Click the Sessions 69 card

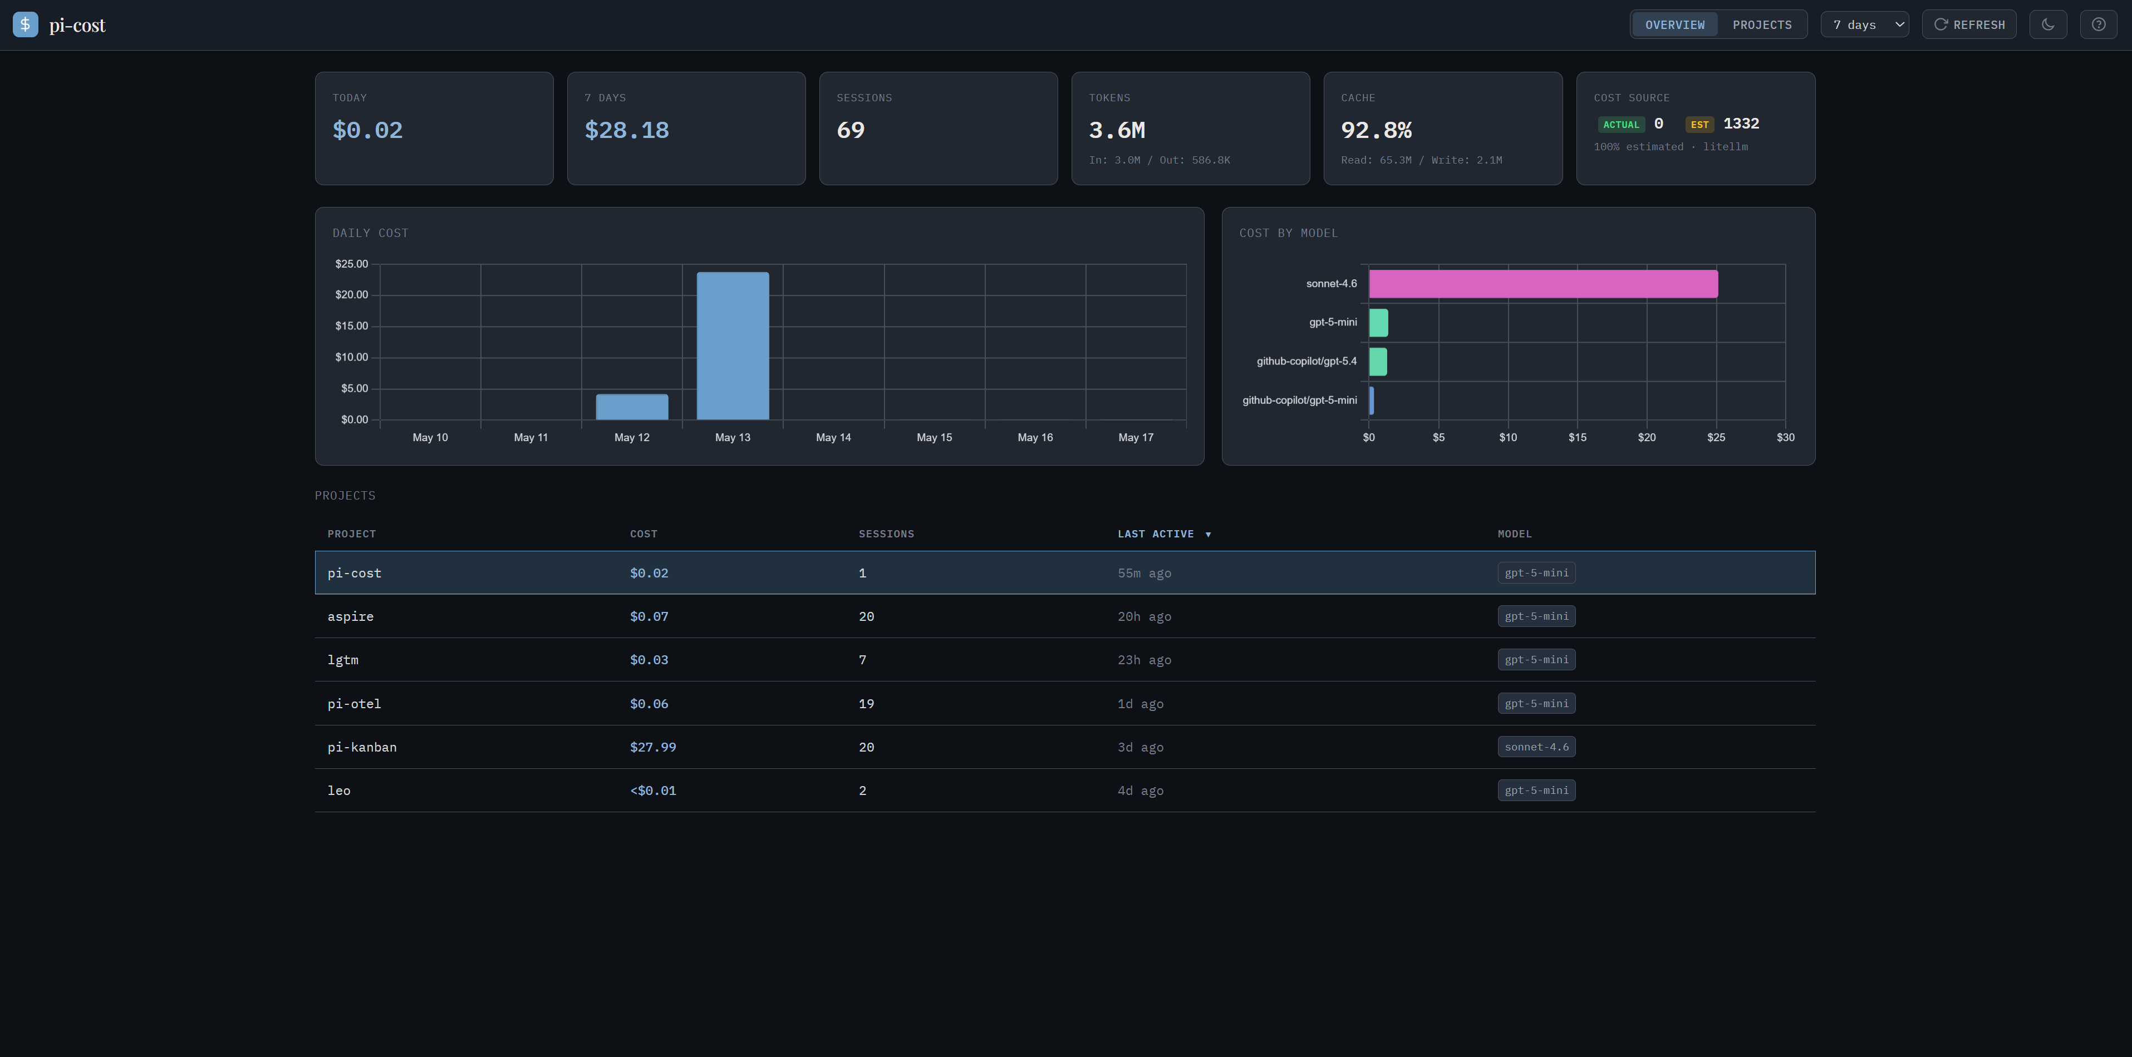point(939,128)
